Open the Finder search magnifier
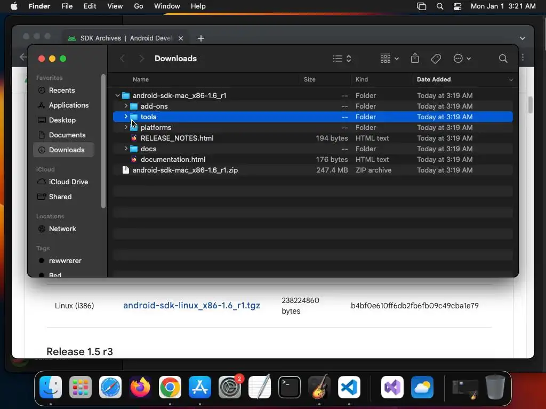This screenshot has width=546, height=409. click(x=503, y=59)
